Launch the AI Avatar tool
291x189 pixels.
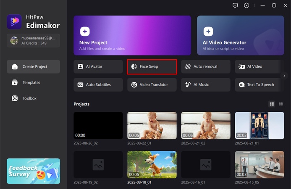pyautogui.click(x=98, y=66)
